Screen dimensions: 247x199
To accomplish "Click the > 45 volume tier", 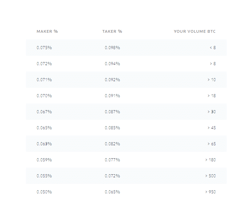I will [212, 128].
